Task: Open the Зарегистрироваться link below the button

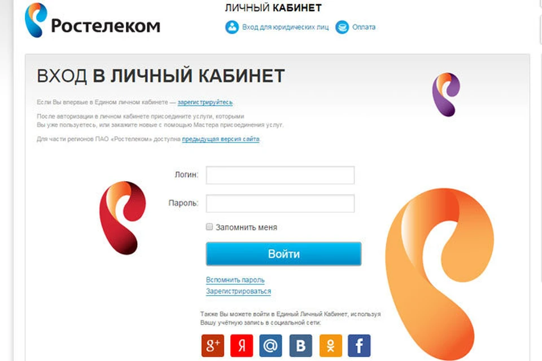Action: coord(238,291)
